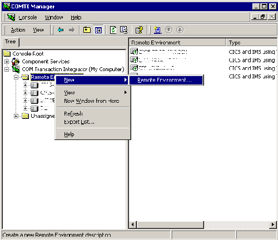
Task: Select COM Transaction Integrator (My Computer) item
Action: tap(73, 69)
